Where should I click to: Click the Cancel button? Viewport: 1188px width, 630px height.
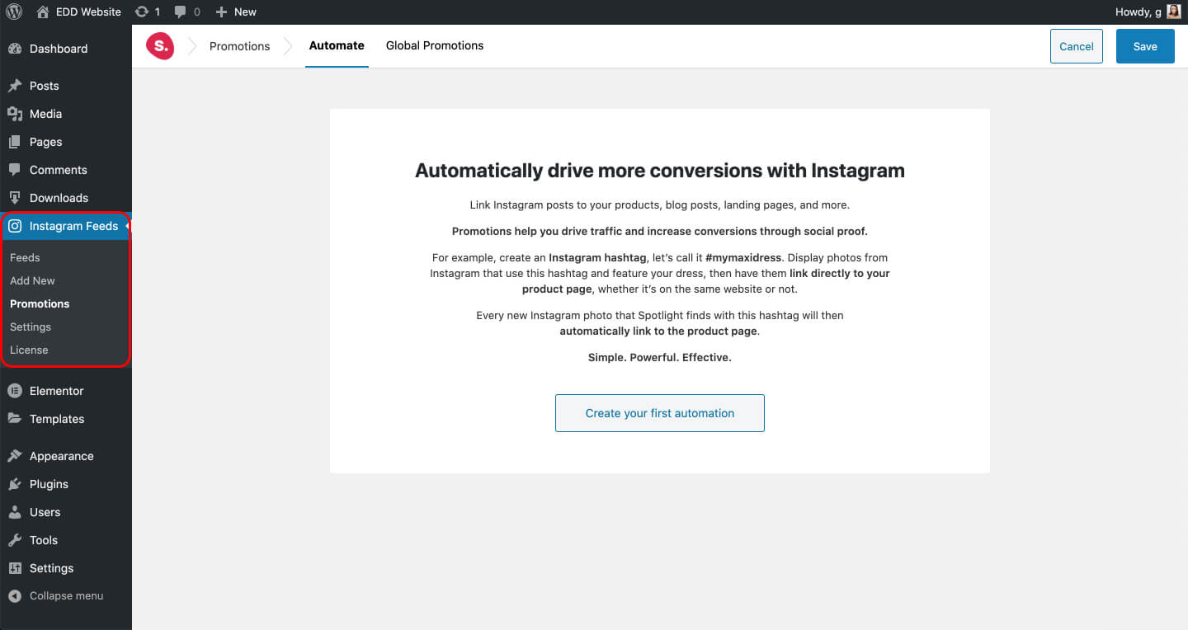click(x=1077, y=46)
